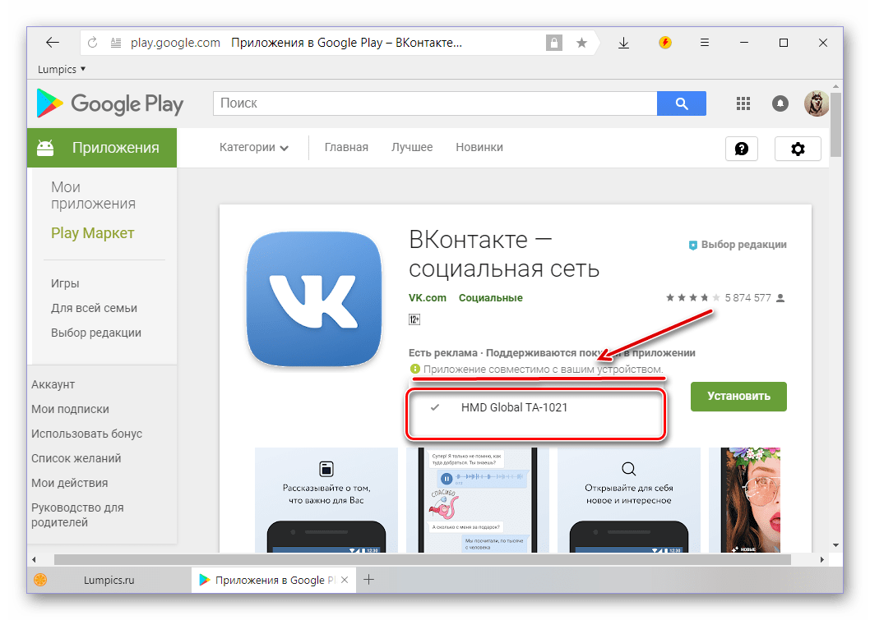Screen dimensions: 870x620
Task: Open a new tab with plus icon
Action: (368, 580)
